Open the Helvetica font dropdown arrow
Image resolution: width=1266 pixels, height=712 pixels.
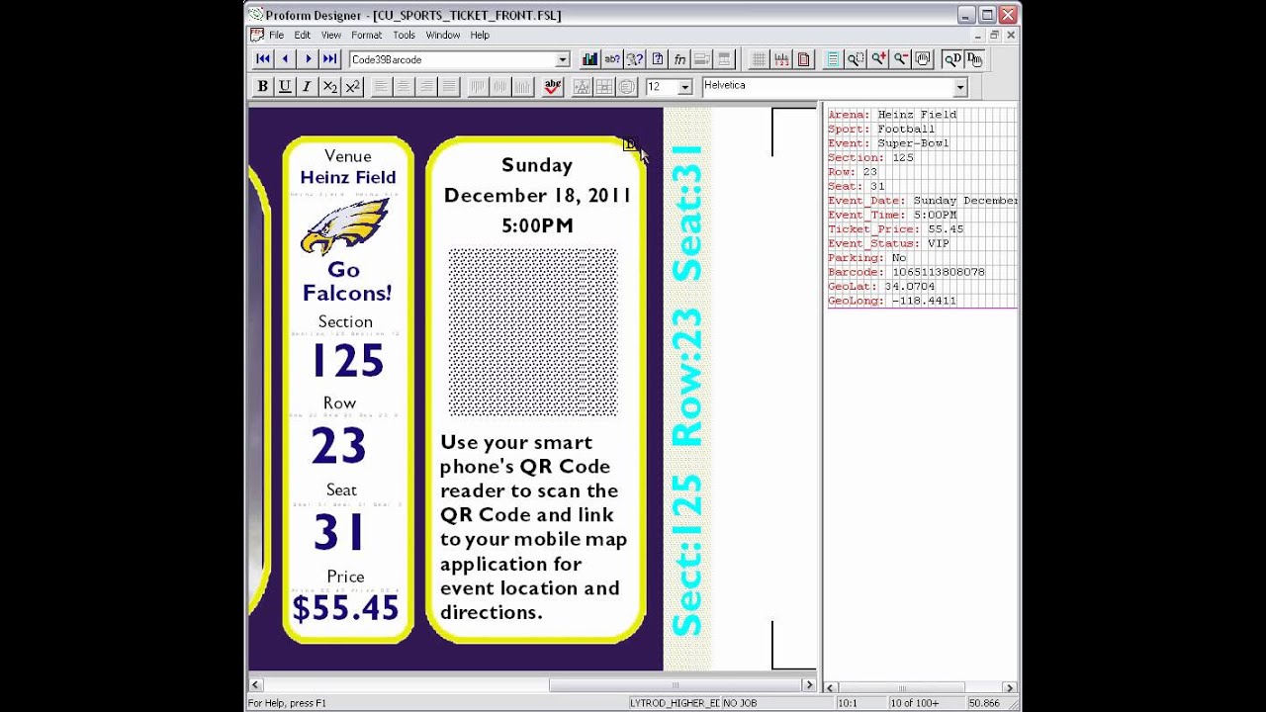click(x=959, y=87)
